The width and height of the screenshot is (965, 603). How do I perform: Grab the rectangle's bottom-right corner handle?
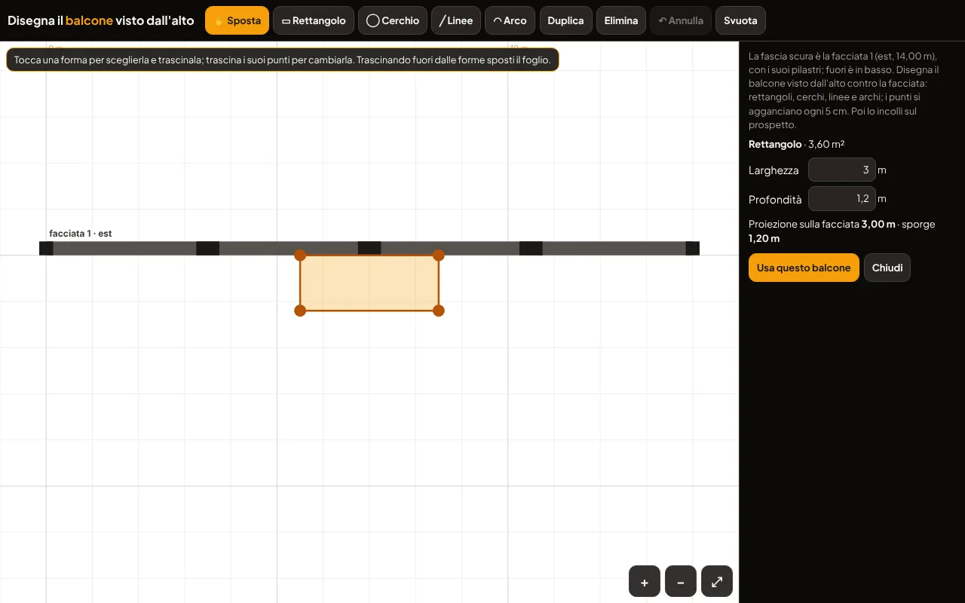tap(439, 311)
